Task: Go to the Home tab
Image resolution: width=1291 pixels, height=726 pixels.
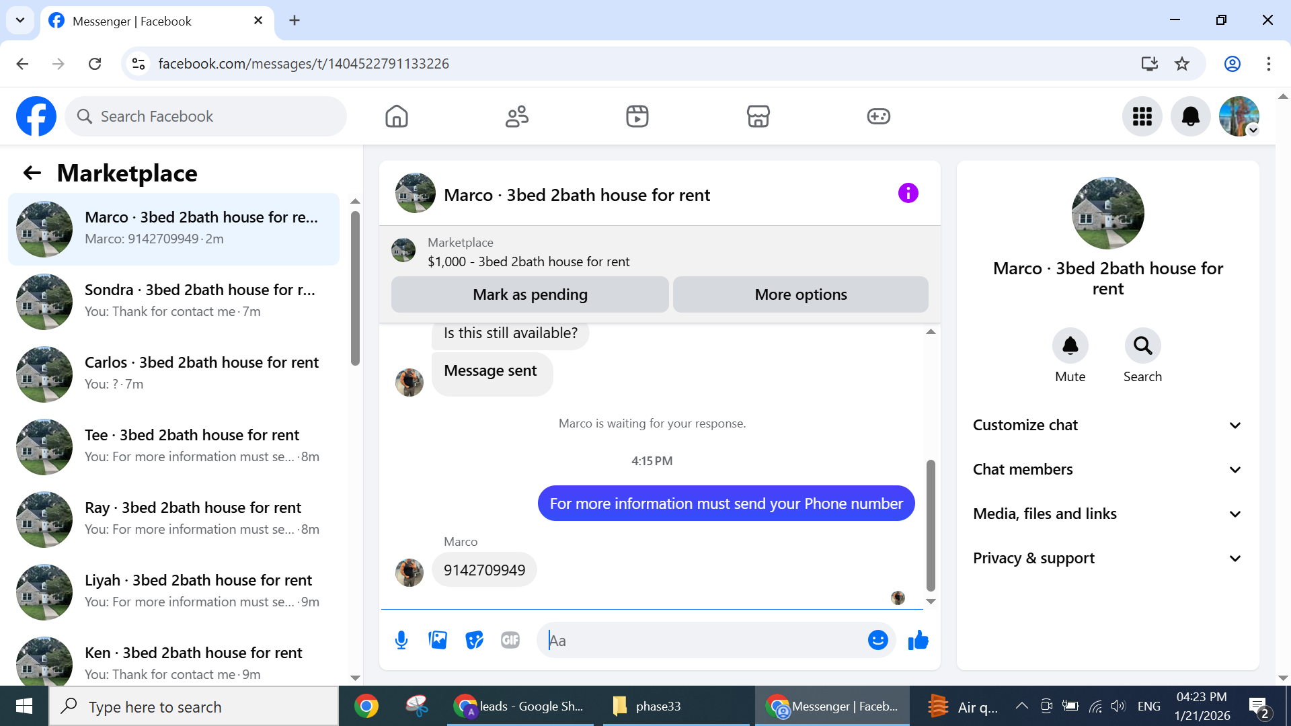Action: click(x=397, y=116)
